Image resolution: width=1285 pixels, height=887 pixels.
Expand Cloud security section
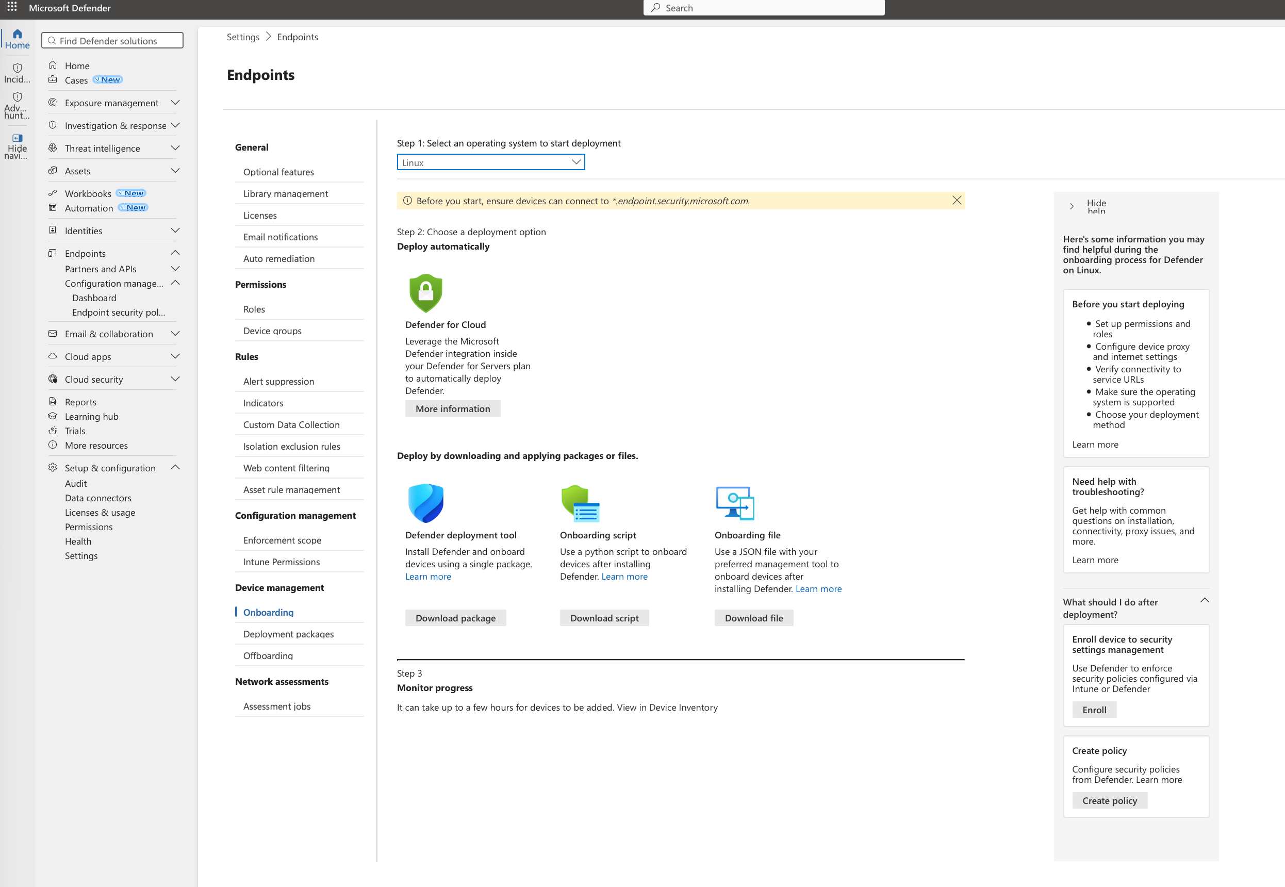(175, 379)
